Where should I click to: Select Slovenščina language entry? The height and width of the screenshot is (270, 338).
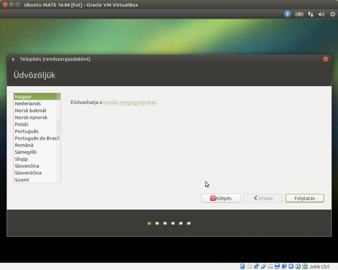(x=35, y=173)
